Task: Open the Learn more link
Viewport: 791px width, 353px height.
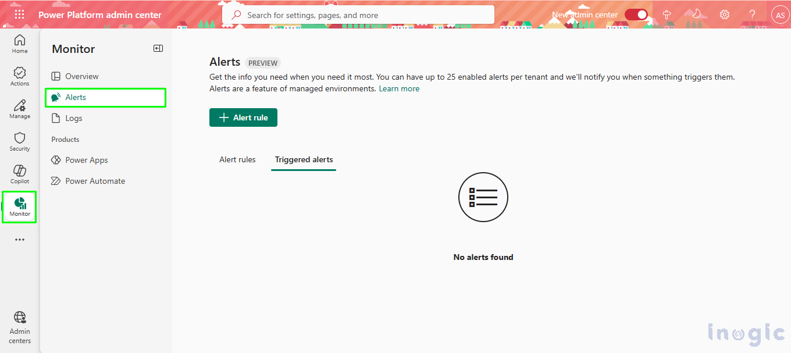Action: 399,88
